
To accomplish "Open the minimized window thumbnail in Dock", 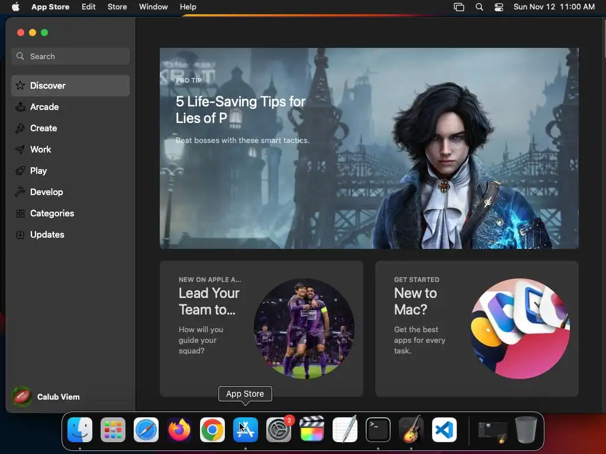I will click(493, 432).
